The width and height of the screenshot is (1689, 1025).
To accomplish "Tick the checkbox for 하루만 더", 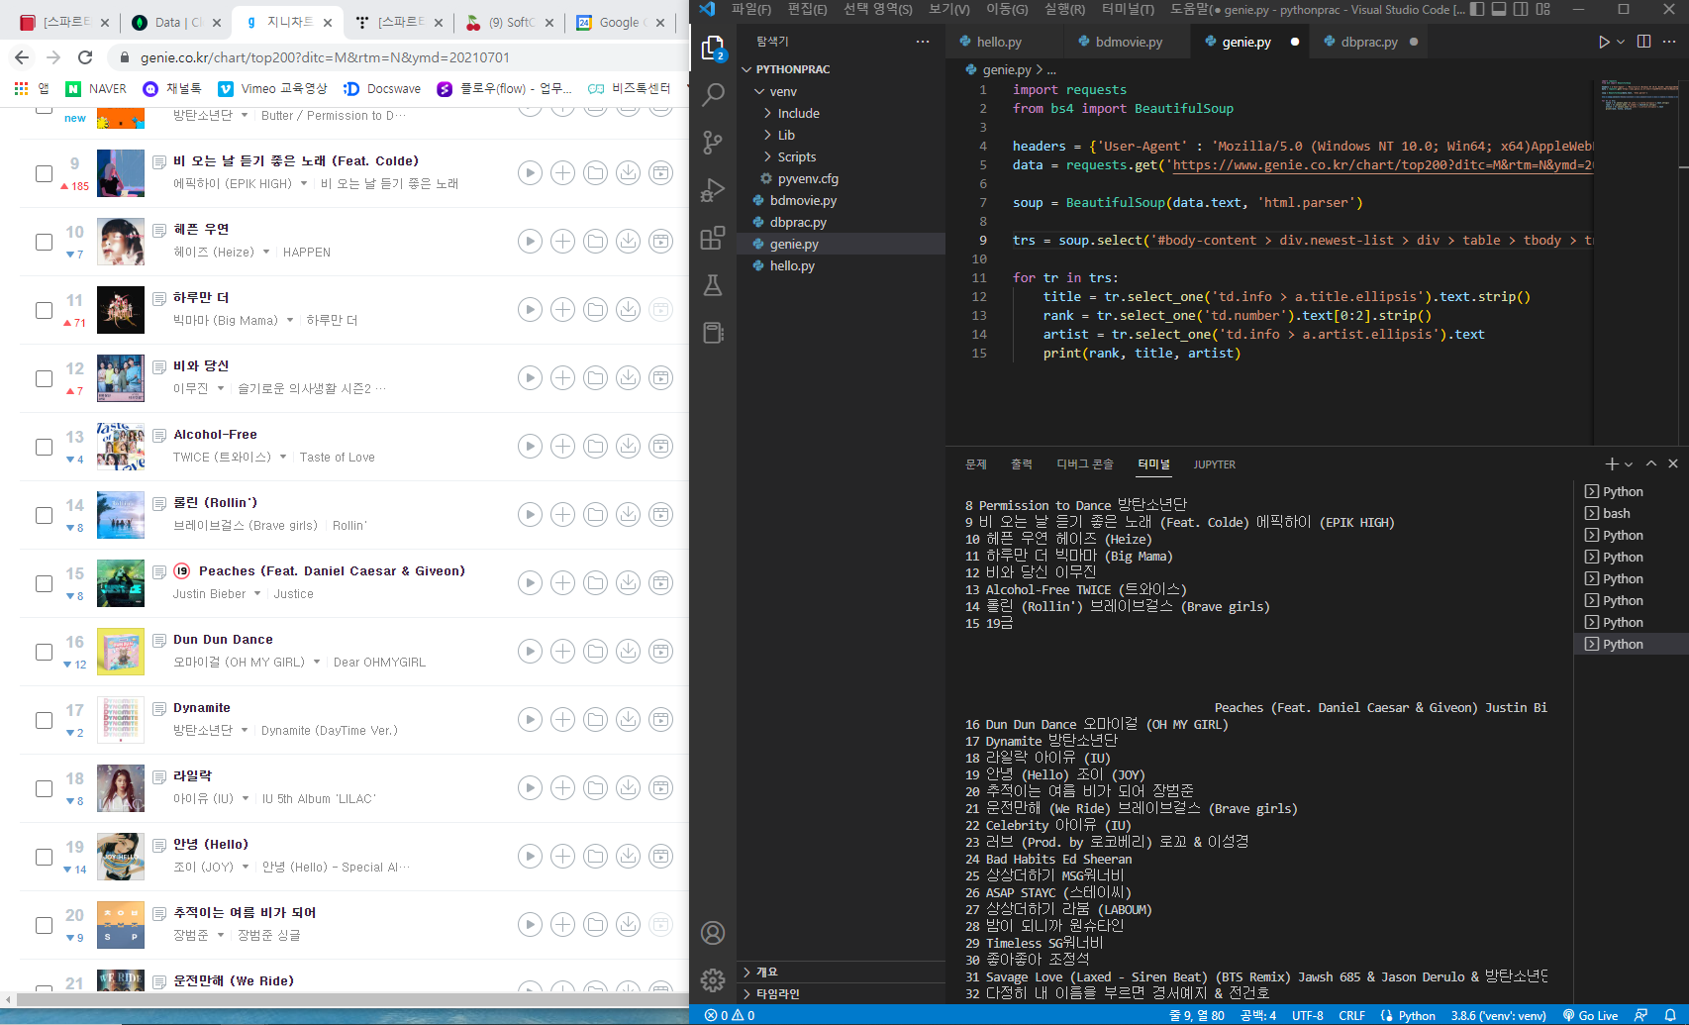I will (x=44, y=310).
